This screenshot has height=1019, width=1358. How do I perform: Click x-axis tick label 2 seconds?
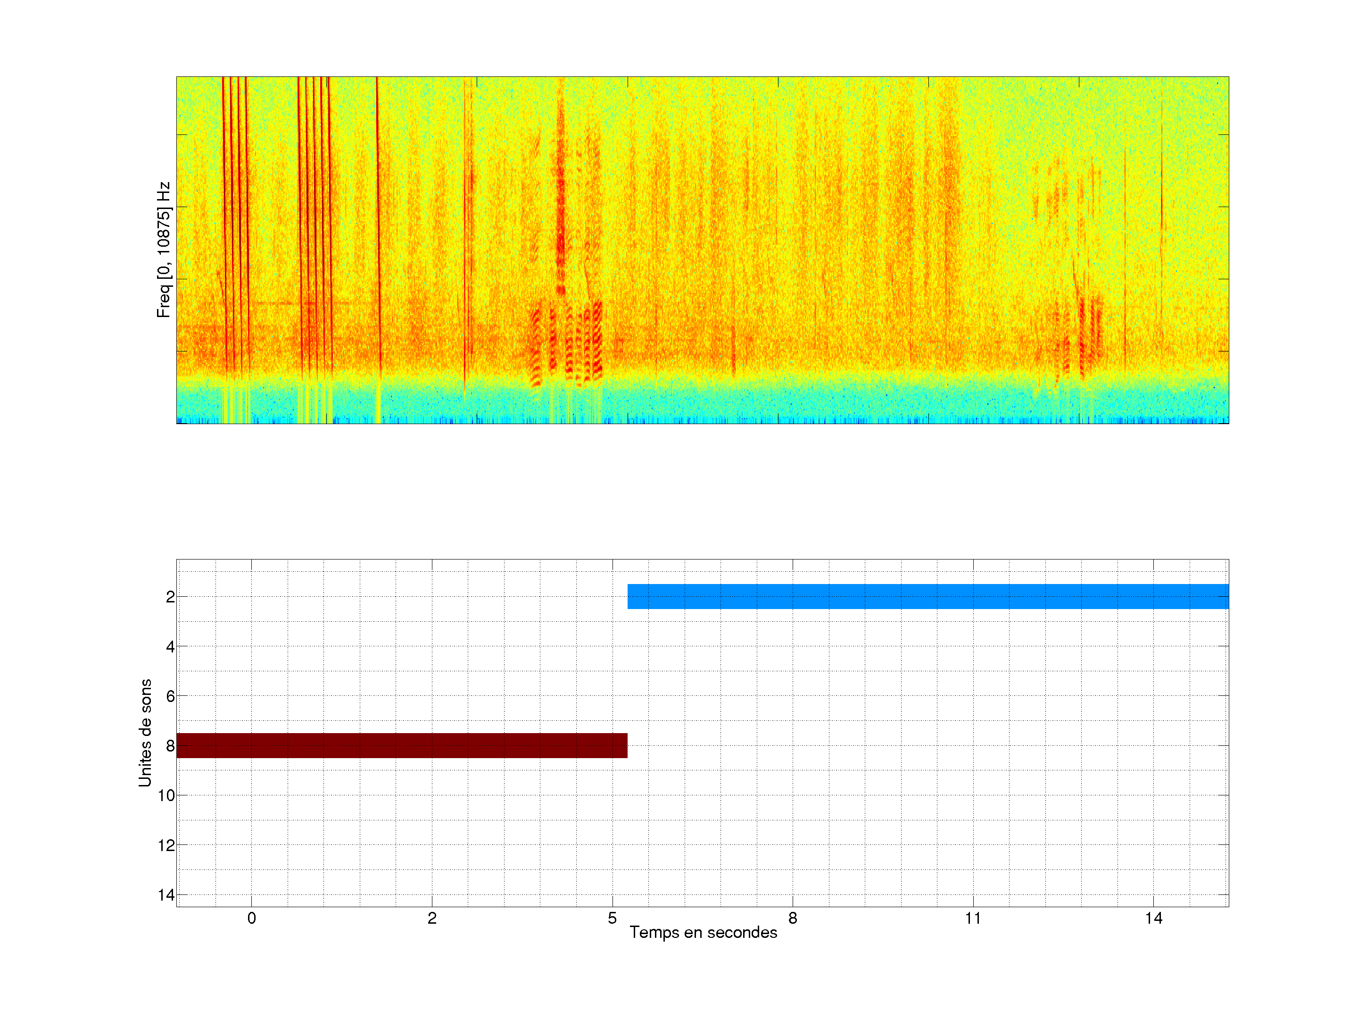(431, 918)
